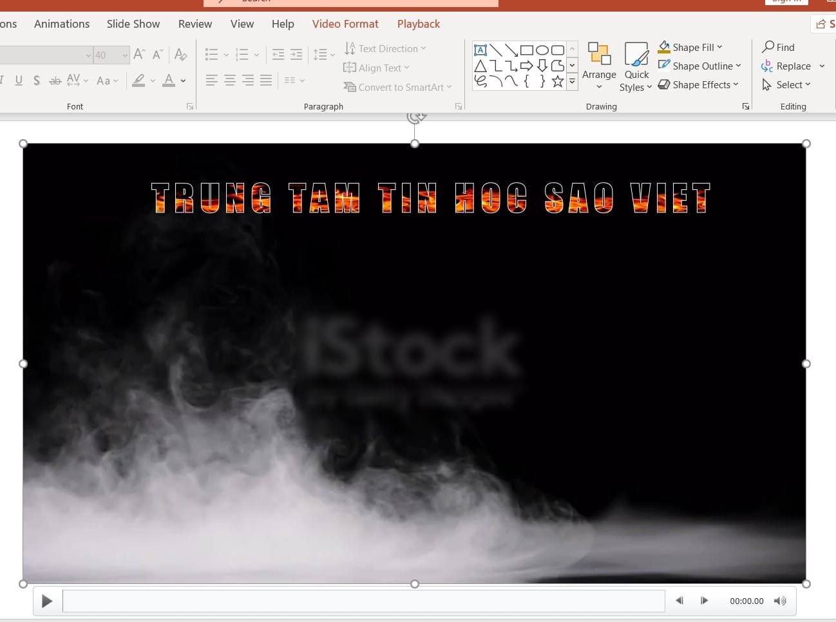This screenshot has height=622, width=836.
Task: Click the font color red swatch button
Action: (x=169, y=80)
